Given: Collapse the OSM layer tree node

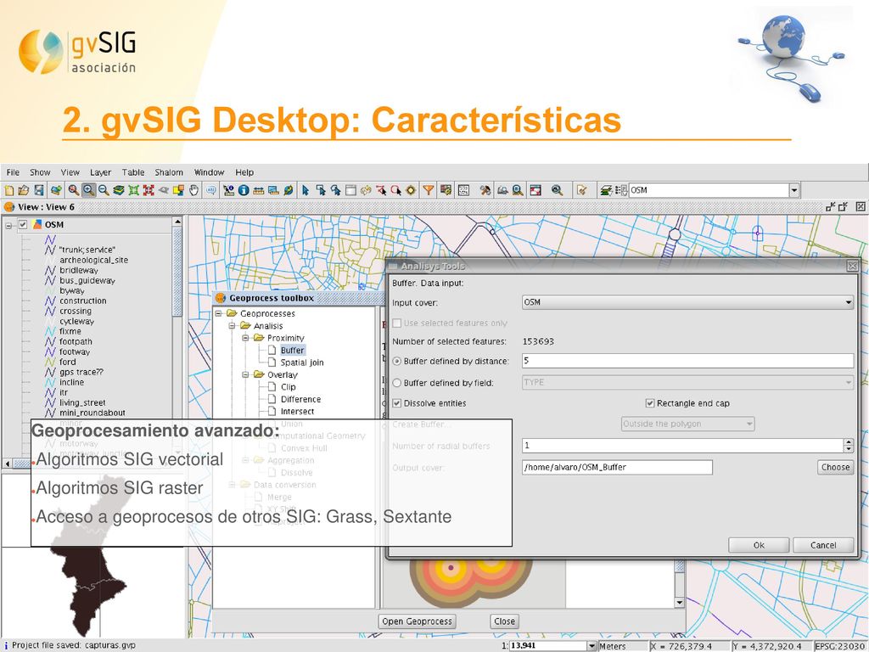Looking at the screenshot, I should coord(8,225).
